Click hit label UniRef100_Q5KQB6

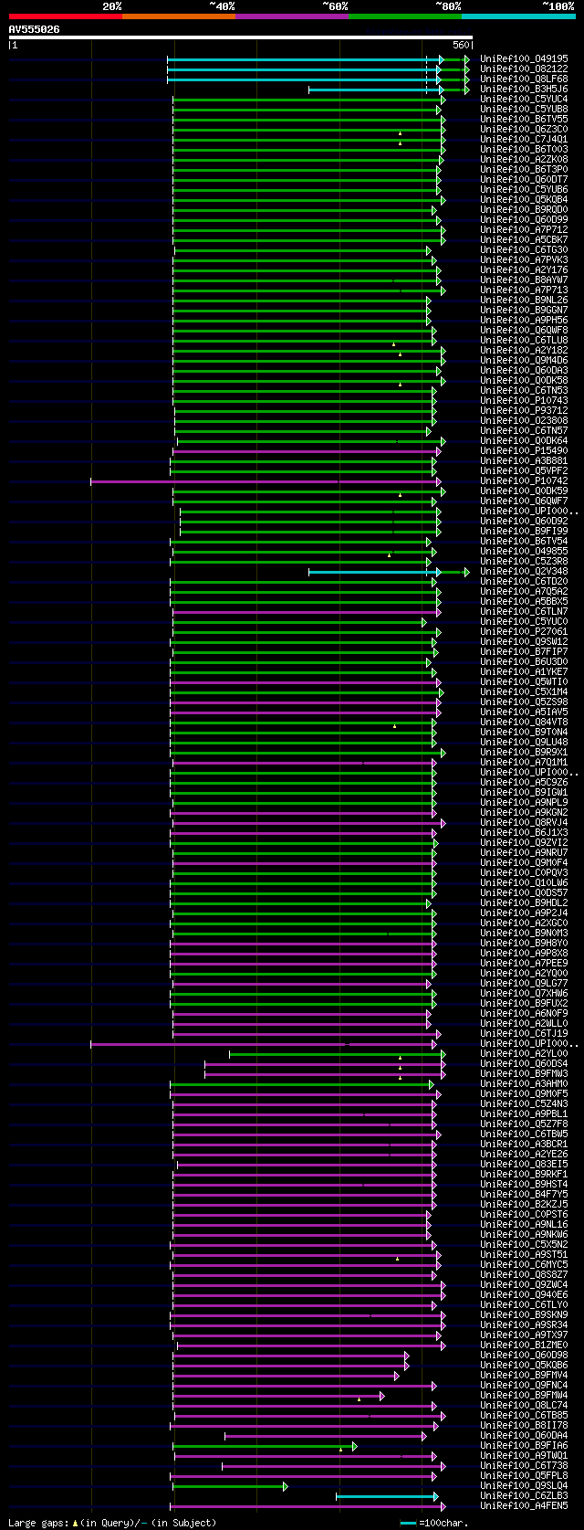524,1366
